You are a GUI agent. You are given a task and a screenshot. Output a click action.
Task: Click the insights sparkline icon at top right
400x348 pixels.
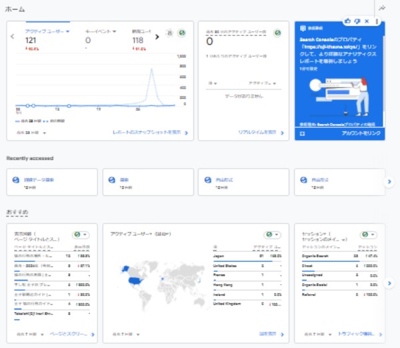[x=381, y=8]
